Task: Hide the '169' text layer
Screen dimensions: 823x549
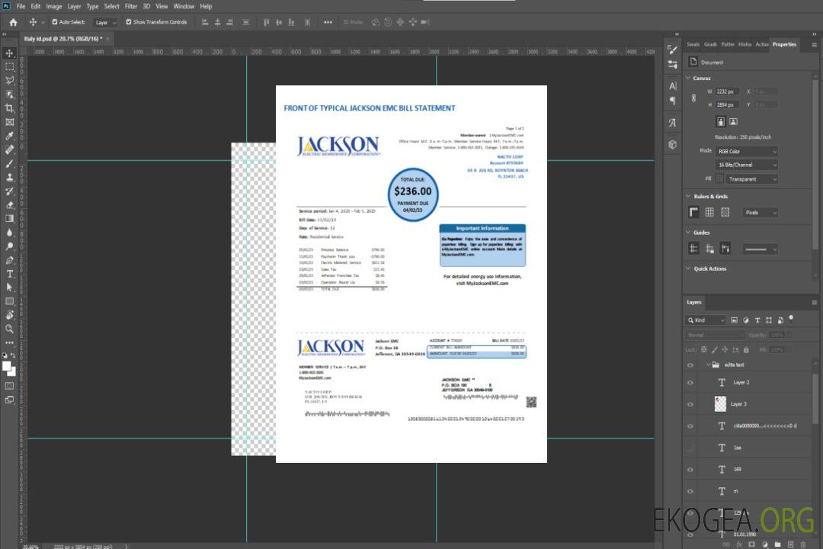Action: pyautogui.click(x=690, y=470)
